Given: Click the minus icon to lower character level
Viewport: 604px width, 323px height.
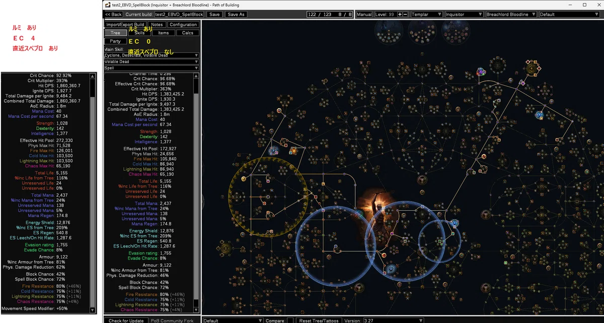Looking at the screenshot, I should (x=405, y=15).
